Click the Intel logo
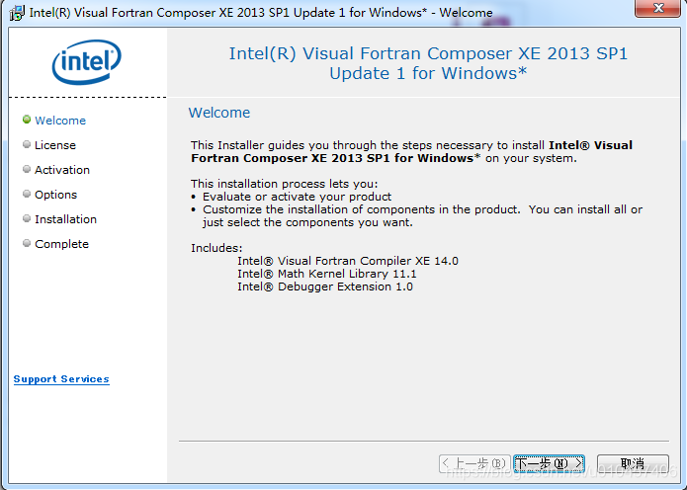The height and width of the screenshot is (490, 687). pyautogui.click(x=87, y=61)
